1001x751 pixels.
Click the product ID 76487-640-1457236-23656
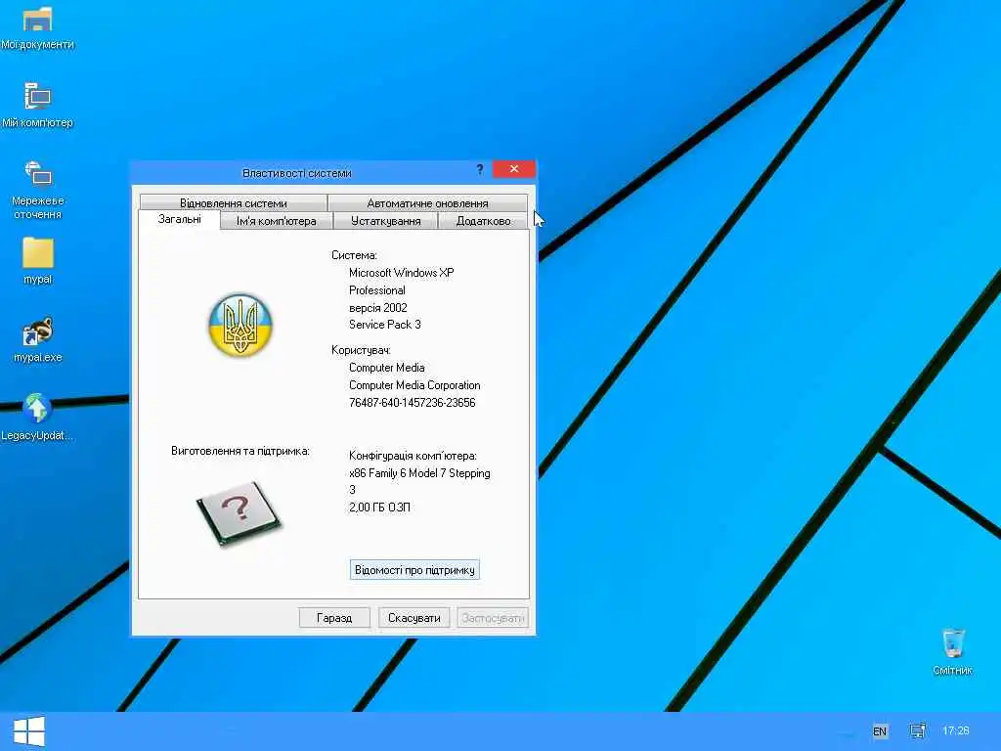[412, 403]
